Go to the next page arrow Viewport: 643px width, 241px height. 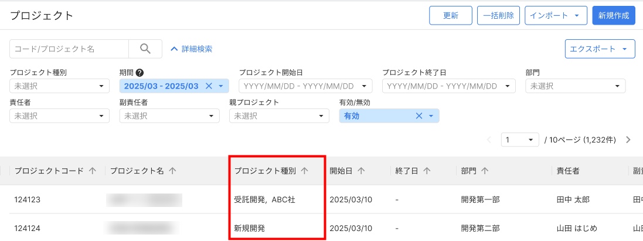pyautogui.click(x=628, y=140)
